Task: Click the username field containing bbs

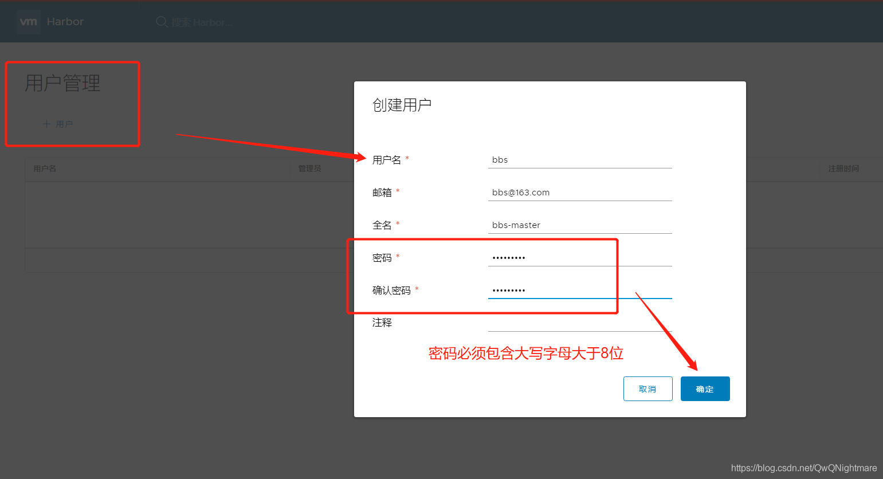Action: 580,160
